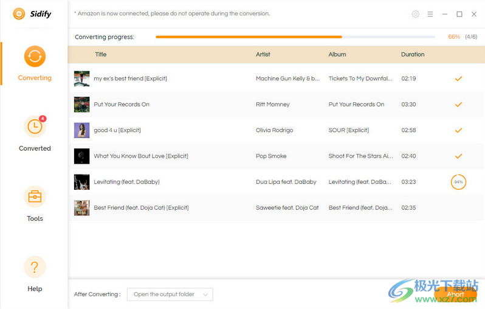
Task: Click duration 02:58
Action: coord(408,130)
